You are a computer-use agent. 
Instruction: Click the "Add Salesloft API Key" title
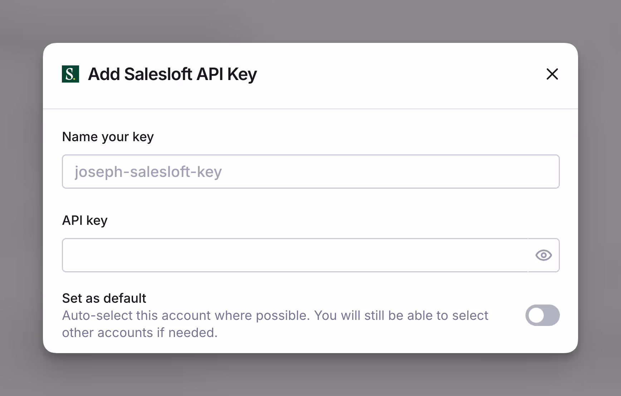[172, 74]
